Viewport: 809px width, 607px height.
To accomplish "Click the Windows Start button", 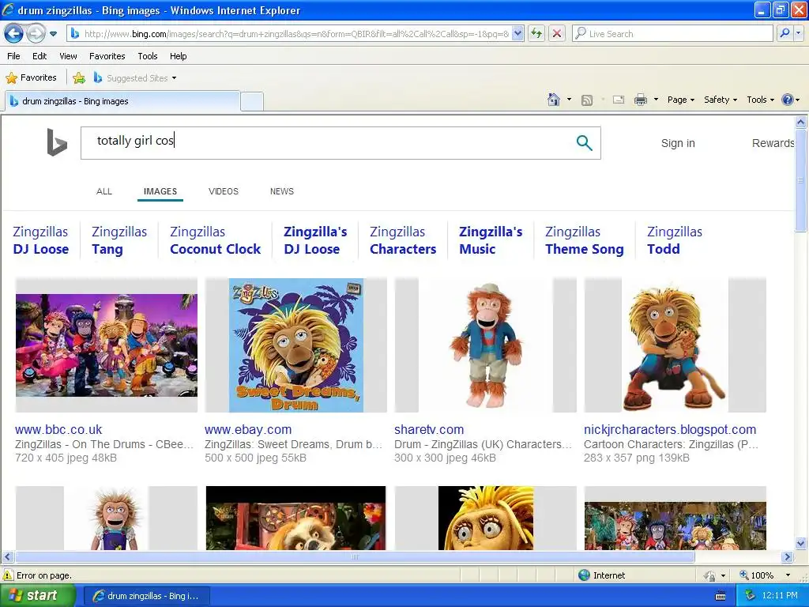I will pyautogui.click(x=38, y=595).
